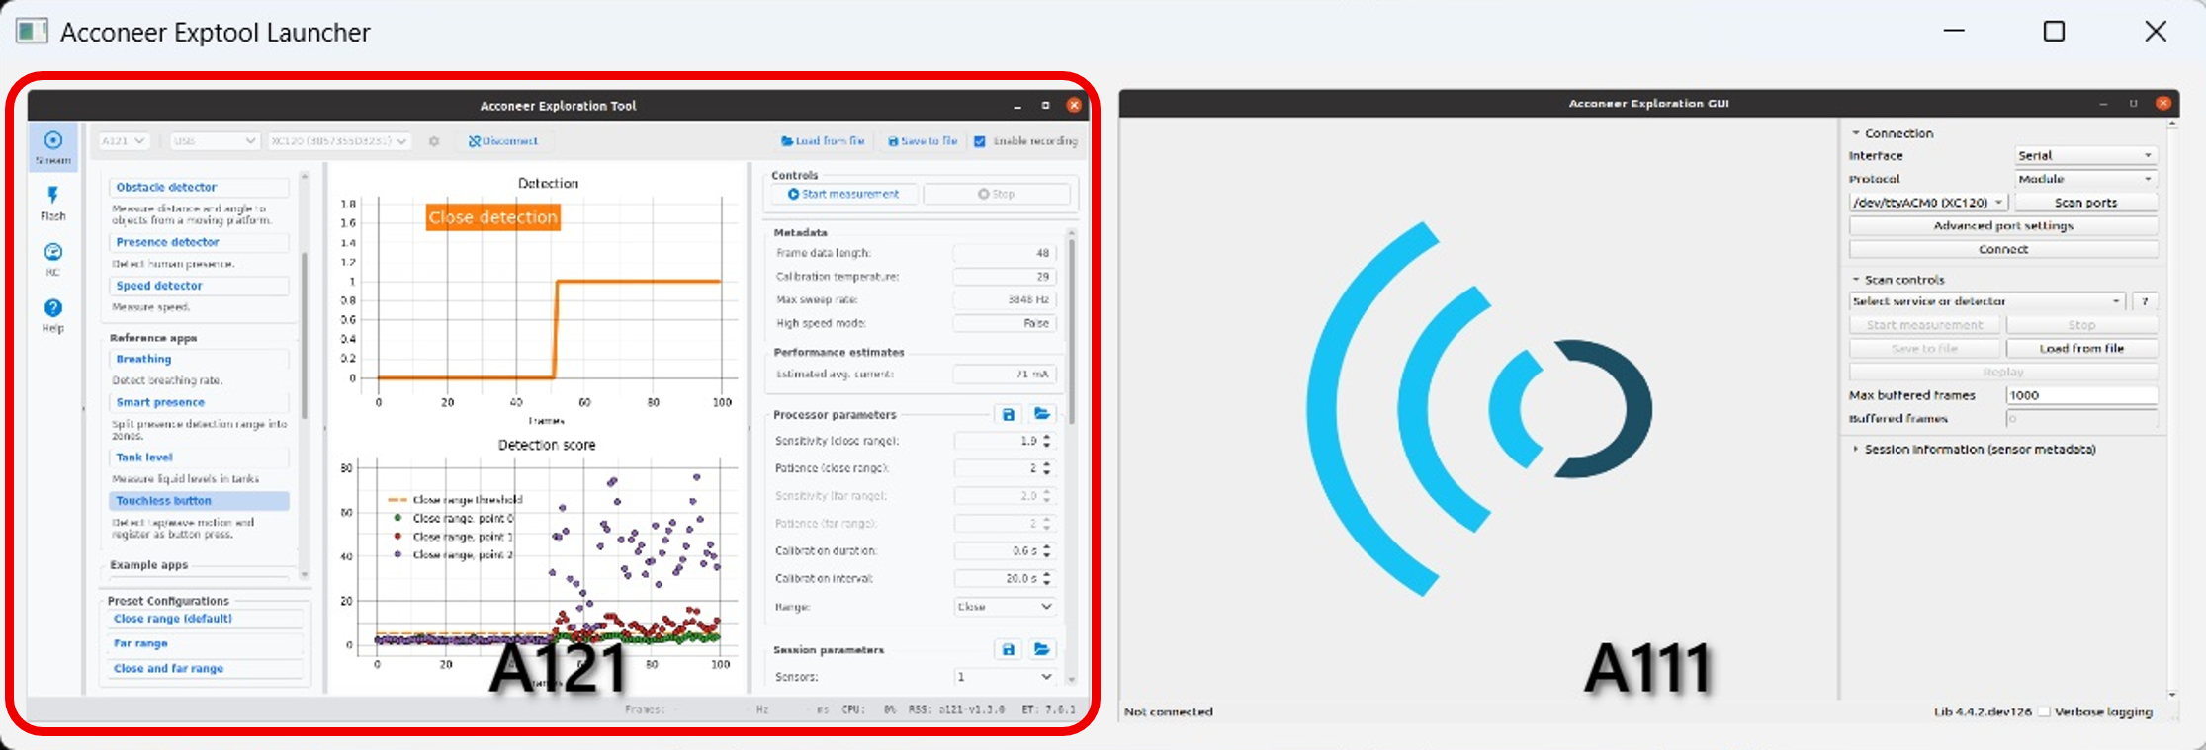Click Save to file in the Exploration Tool toolbar
This screenshot has height=750, width=2206.
923,141
